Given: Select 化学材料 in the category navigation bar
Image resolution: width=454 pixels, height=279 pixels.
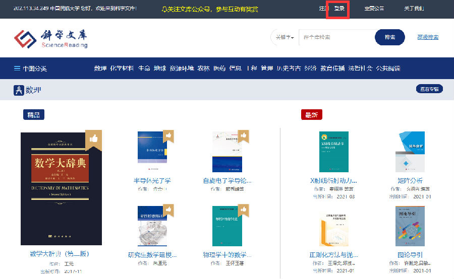Looking at the screenshot, I should pos(122,68).
